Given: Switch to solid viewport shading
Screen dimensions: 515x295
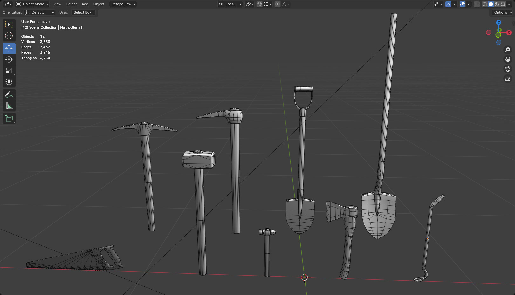Looking at the screenshot, I should pos(491,4).
